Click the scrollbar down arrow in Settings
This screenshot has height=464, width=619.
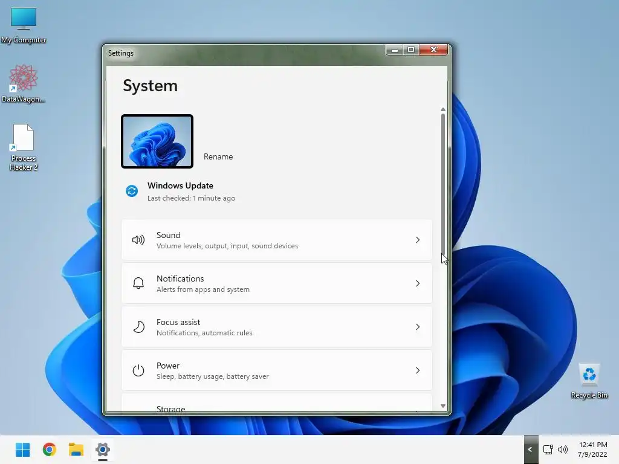pos(443,406)
